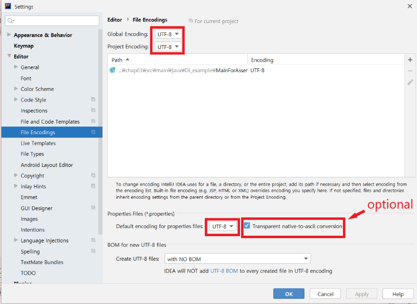This screenshot has width=417, height=304.
Task: Open TextMate Bundles page
Action: (x=42, y=262)
